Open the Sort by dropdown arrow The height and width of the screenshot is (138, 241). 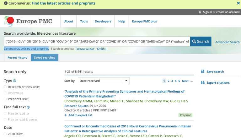[x=126, y=81]
